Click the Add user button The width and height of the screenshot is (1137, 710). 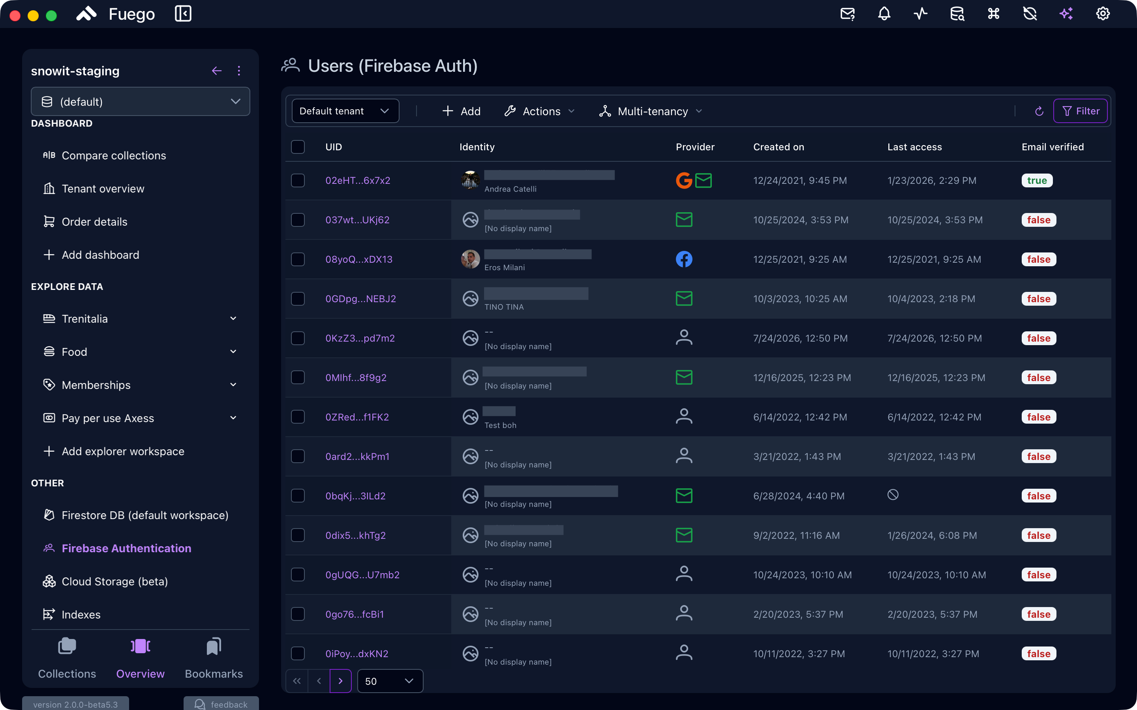pyautogui.click(x=462, y=111)
